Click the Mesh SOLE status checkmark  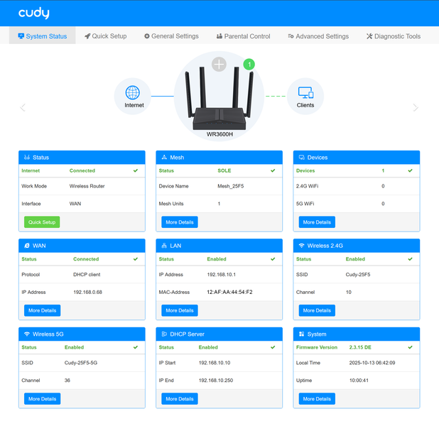tap(273, 170)
